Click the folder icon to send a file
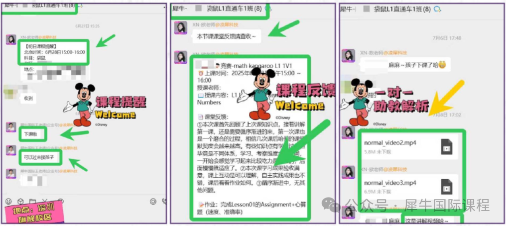This screenshot has width=506, height=226. click(32, 202)
